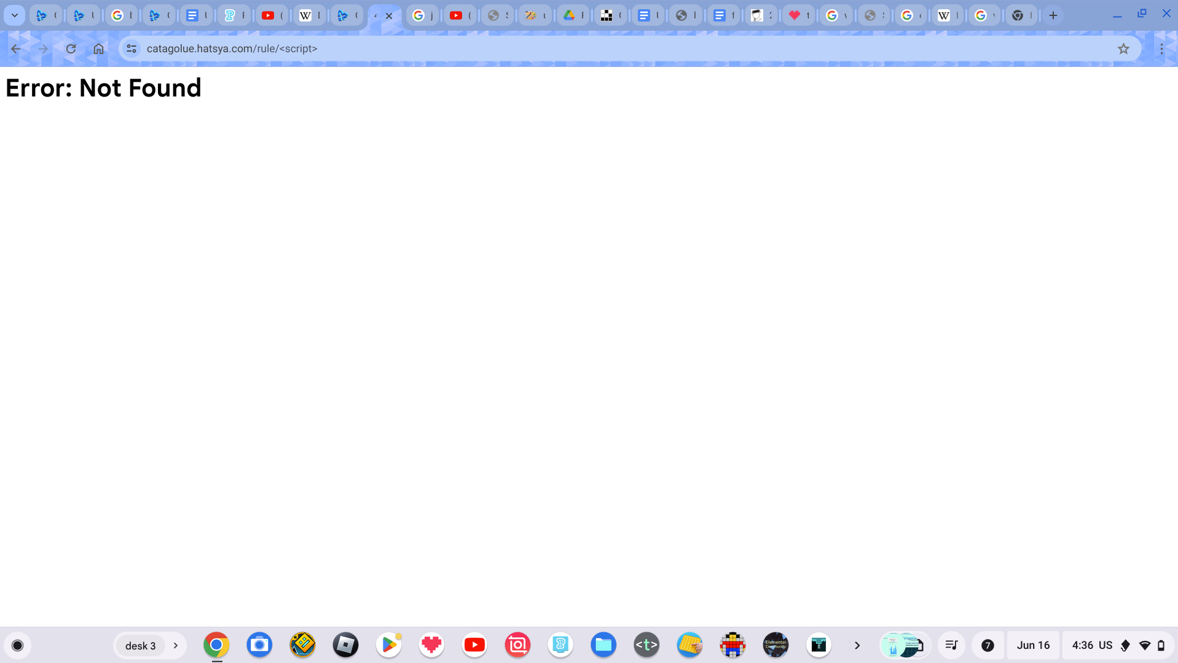The image size is (1178, 663).
Task: Open Chrome from the shelf
Action: point(216,645)
